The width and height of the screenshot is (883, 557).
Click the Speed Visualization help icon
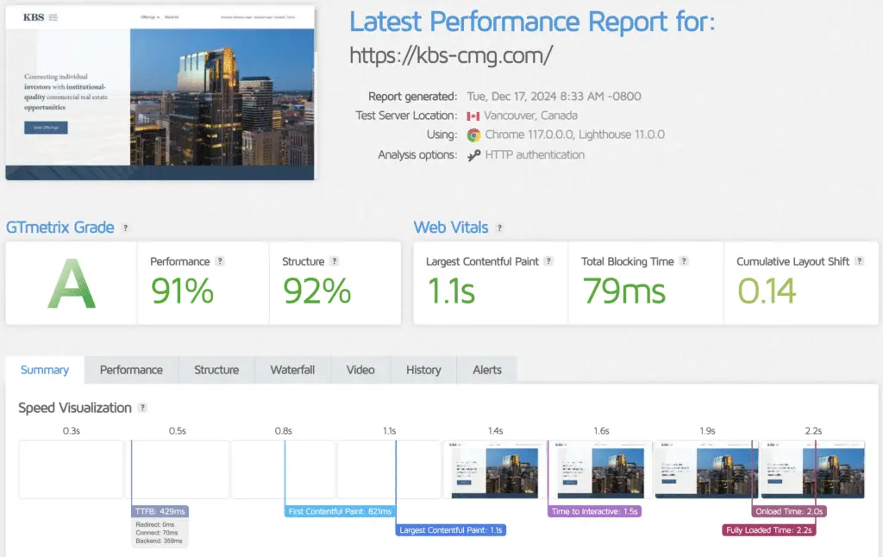tap(143, 408)
